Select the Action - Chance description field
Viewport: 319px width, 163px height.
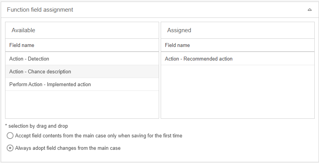(x=40, y=71)
